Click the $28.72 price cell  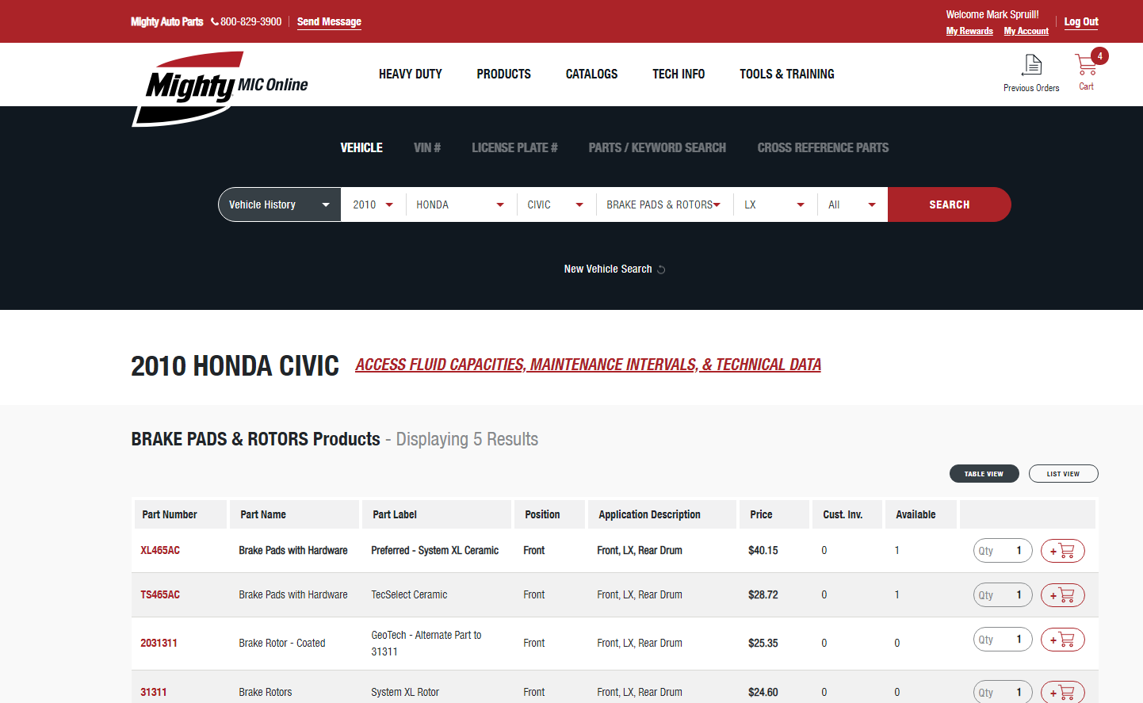tap(763, 595)
